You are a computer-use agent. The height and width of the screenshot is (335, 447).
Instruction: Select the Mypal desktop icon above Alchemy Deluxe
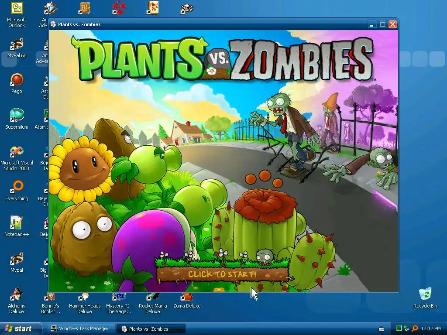click(x=17, y=262)
